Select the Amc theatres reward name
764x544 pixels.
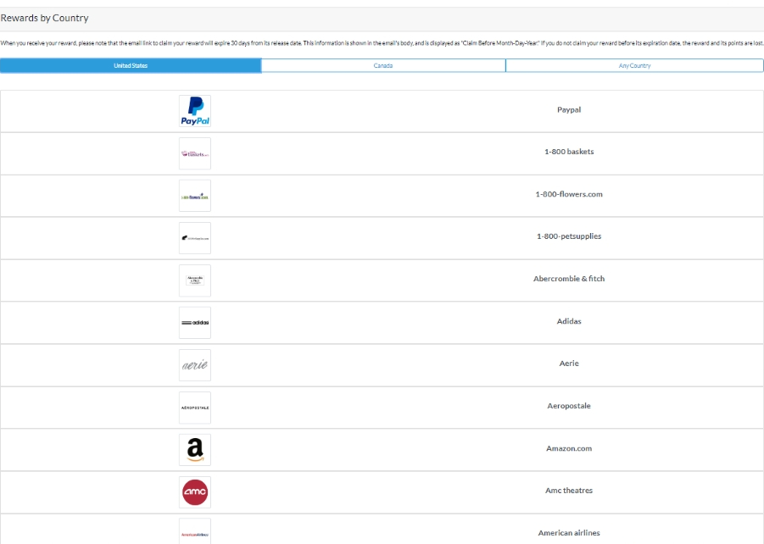(x=569, y=491)
